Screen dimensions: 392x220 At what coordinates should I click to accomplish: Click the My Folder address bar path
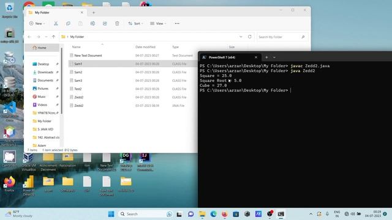(x=77, y=37)
